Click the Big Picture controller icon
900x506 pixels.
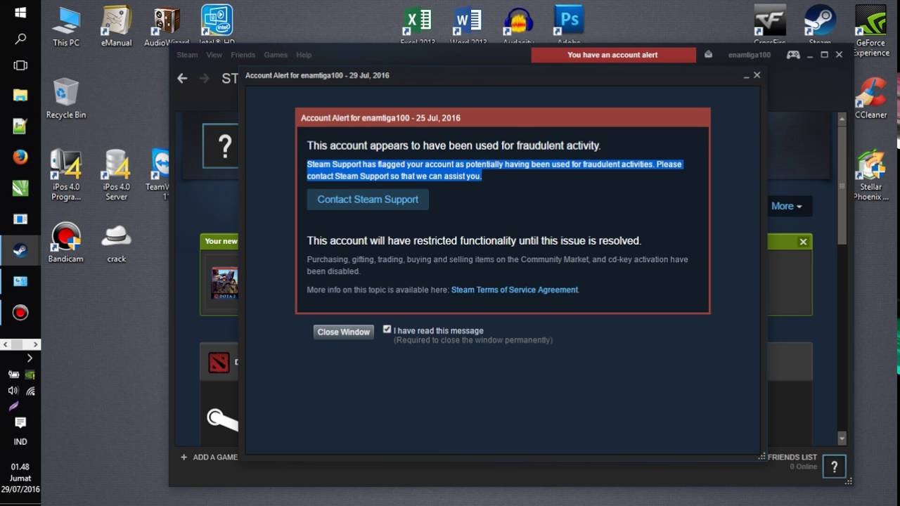pos(793,55)
